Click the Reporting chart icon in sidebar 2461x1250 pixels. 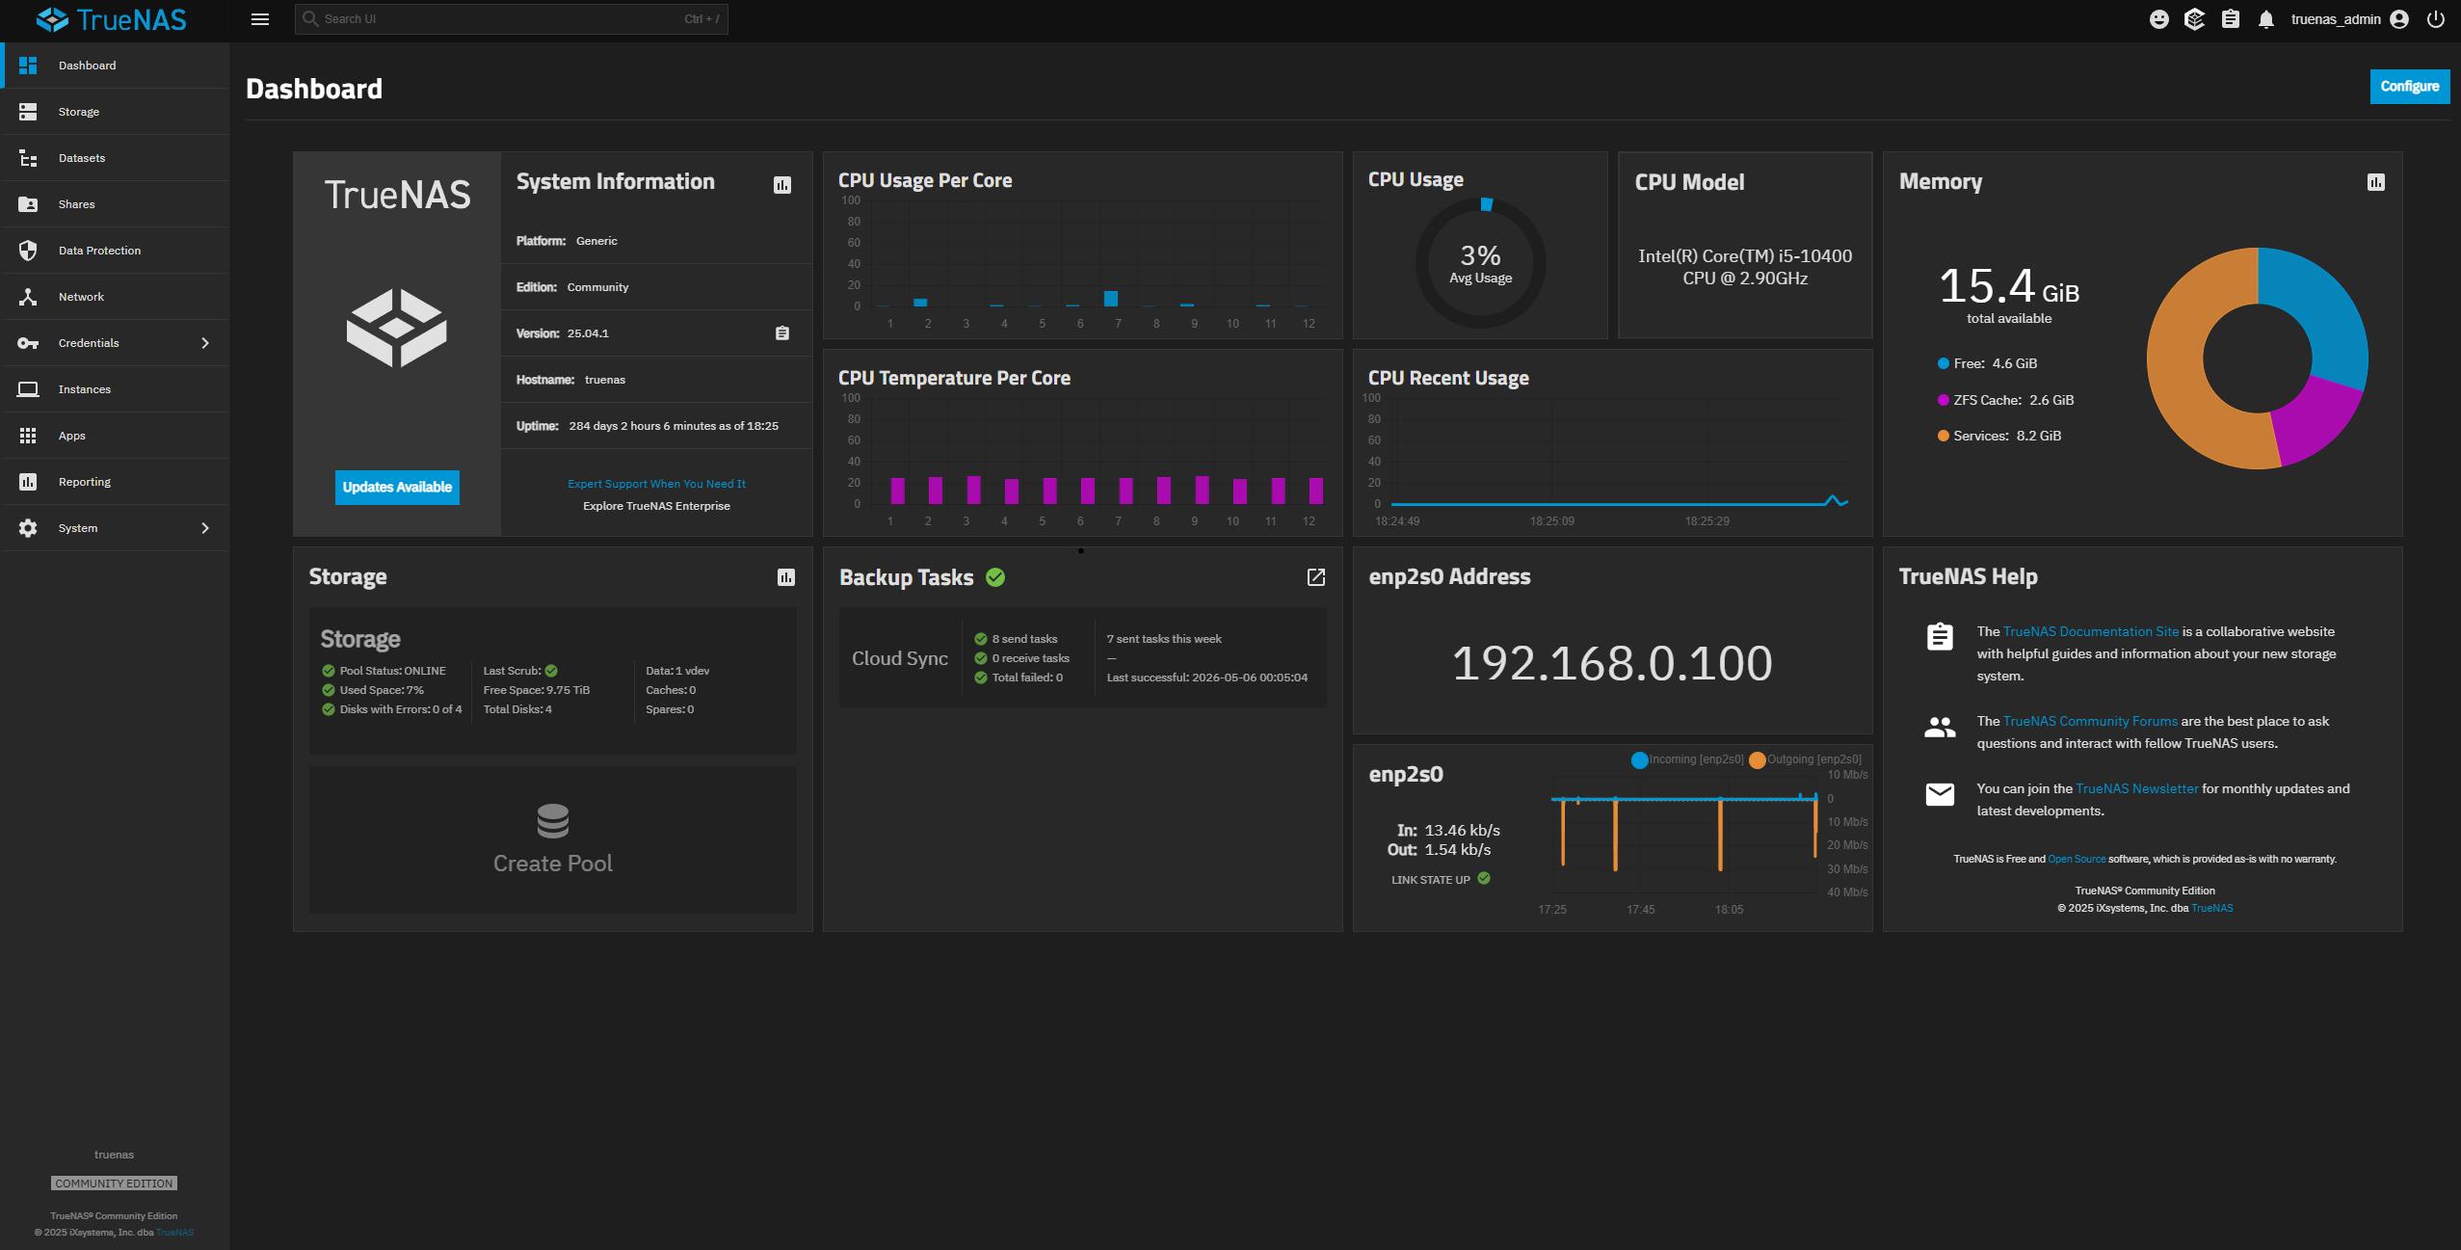pyautogui.click(x=28, y=482)
